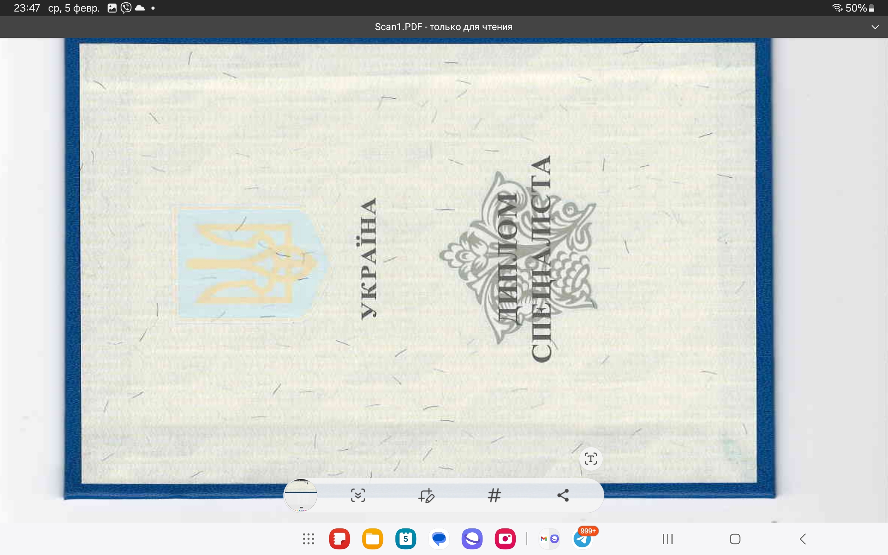Screen dimensions: 888x555
Task: Open My Files folder app
Action: (x=373, y=539)
